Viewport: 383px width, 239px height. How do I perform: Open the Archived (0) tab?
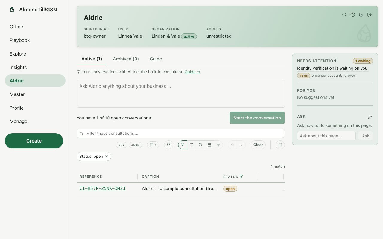[126, 59]
